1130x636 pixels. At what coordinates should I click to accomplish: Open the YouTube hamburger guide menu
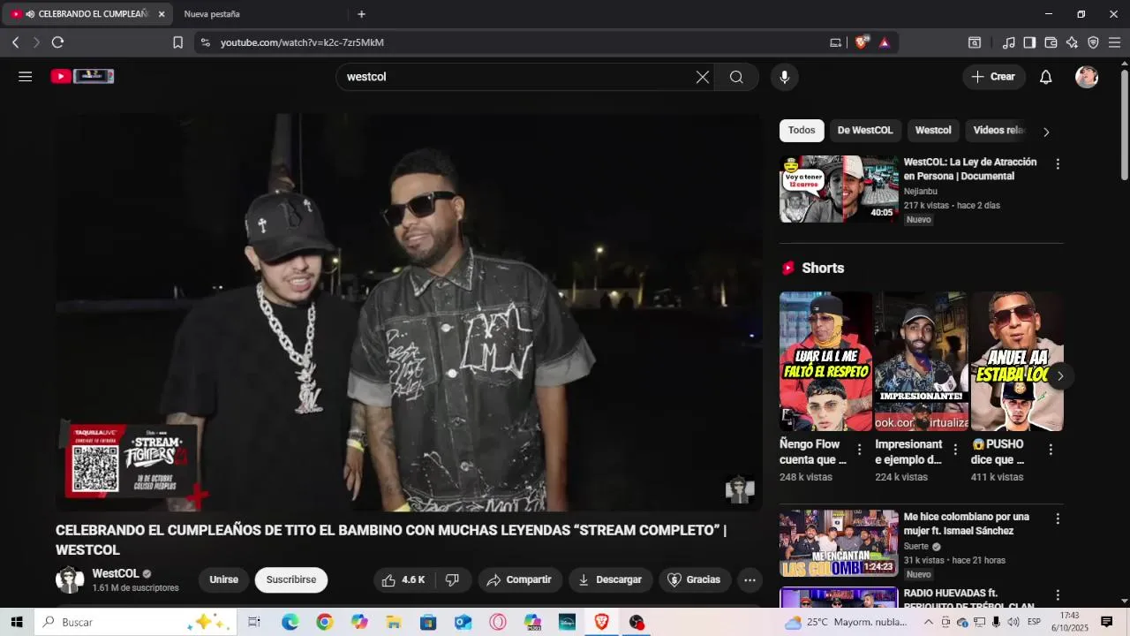click(x=25, y=77)
